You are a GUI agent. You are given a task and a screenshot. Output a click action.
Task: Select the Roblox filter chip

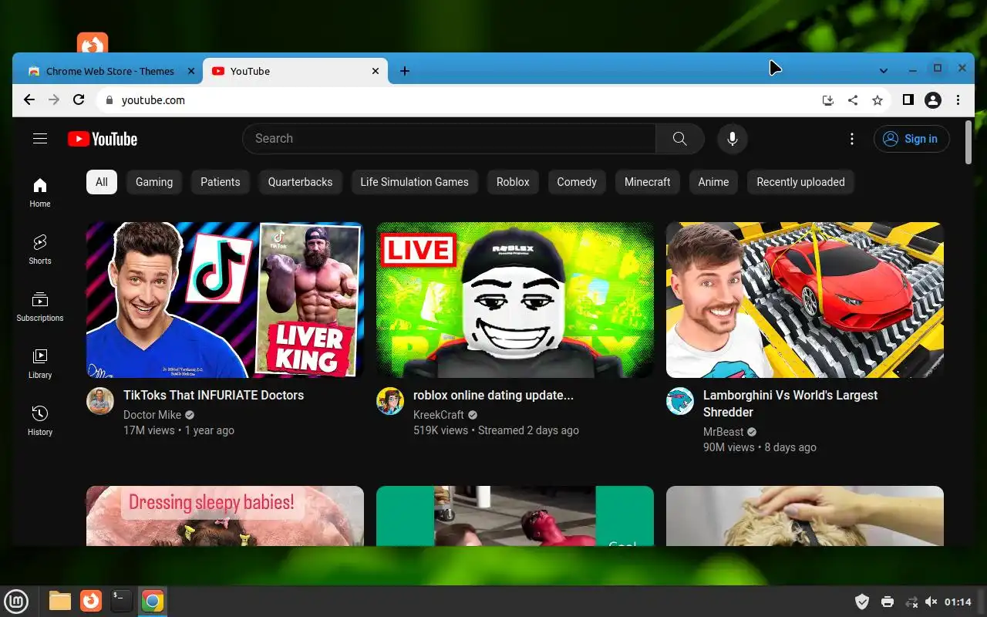513,182
